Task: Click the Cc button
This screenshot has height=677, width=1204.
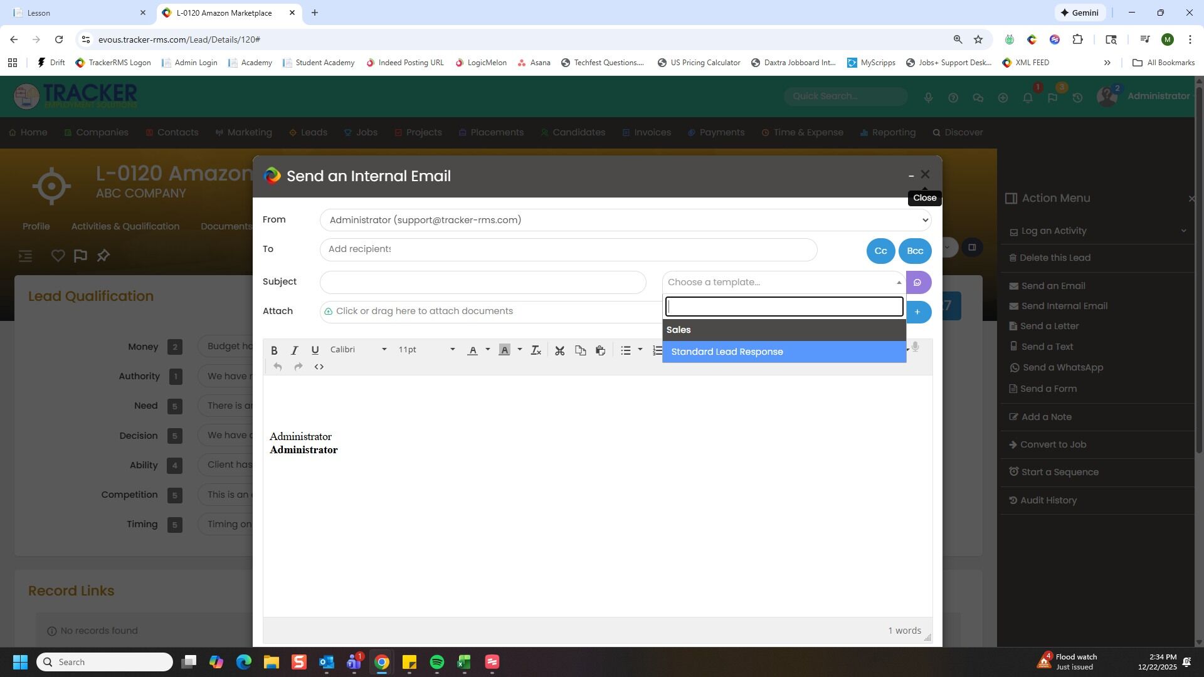Action: pyautogui.click(x=880, y=251)
